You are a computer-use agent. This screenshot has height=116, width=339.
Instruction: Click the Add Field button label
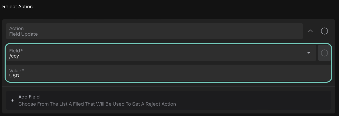click(29, 97)
